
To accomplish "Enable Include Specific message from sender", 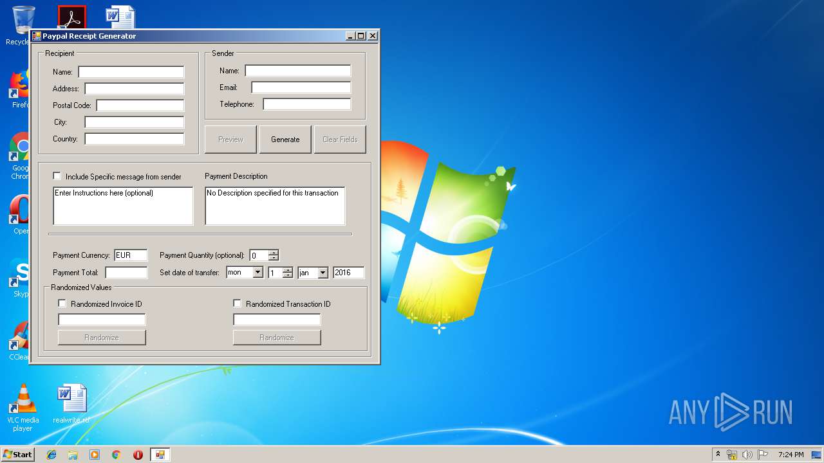I will click(x=57, y=176).
